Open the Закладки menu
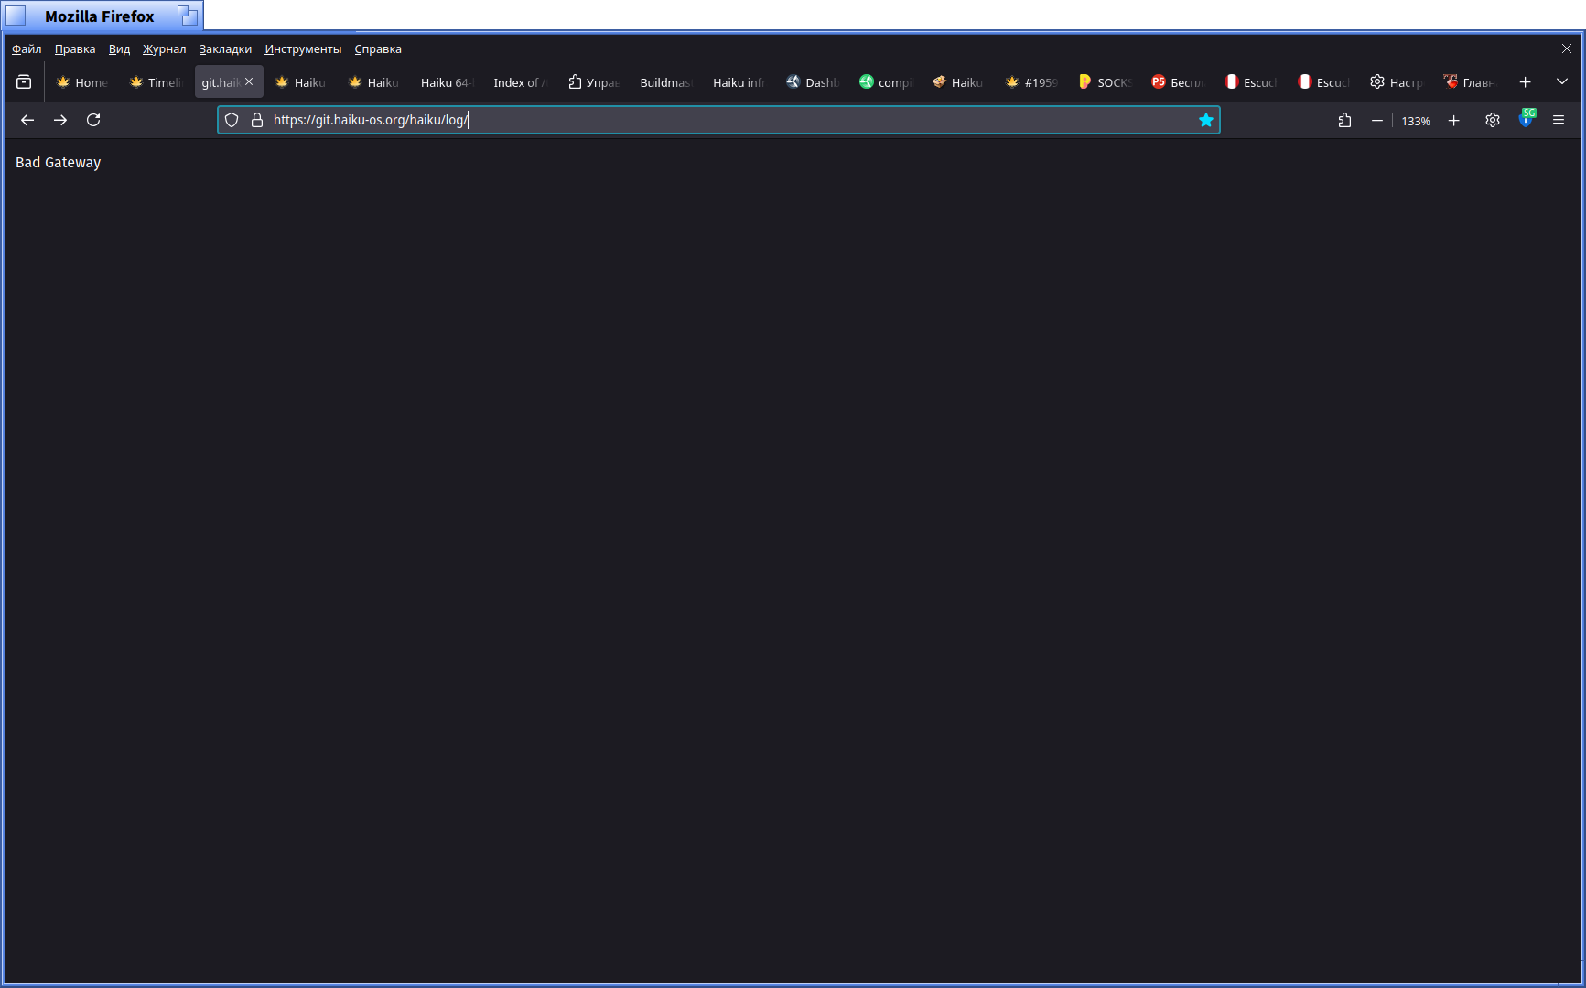 225,49
